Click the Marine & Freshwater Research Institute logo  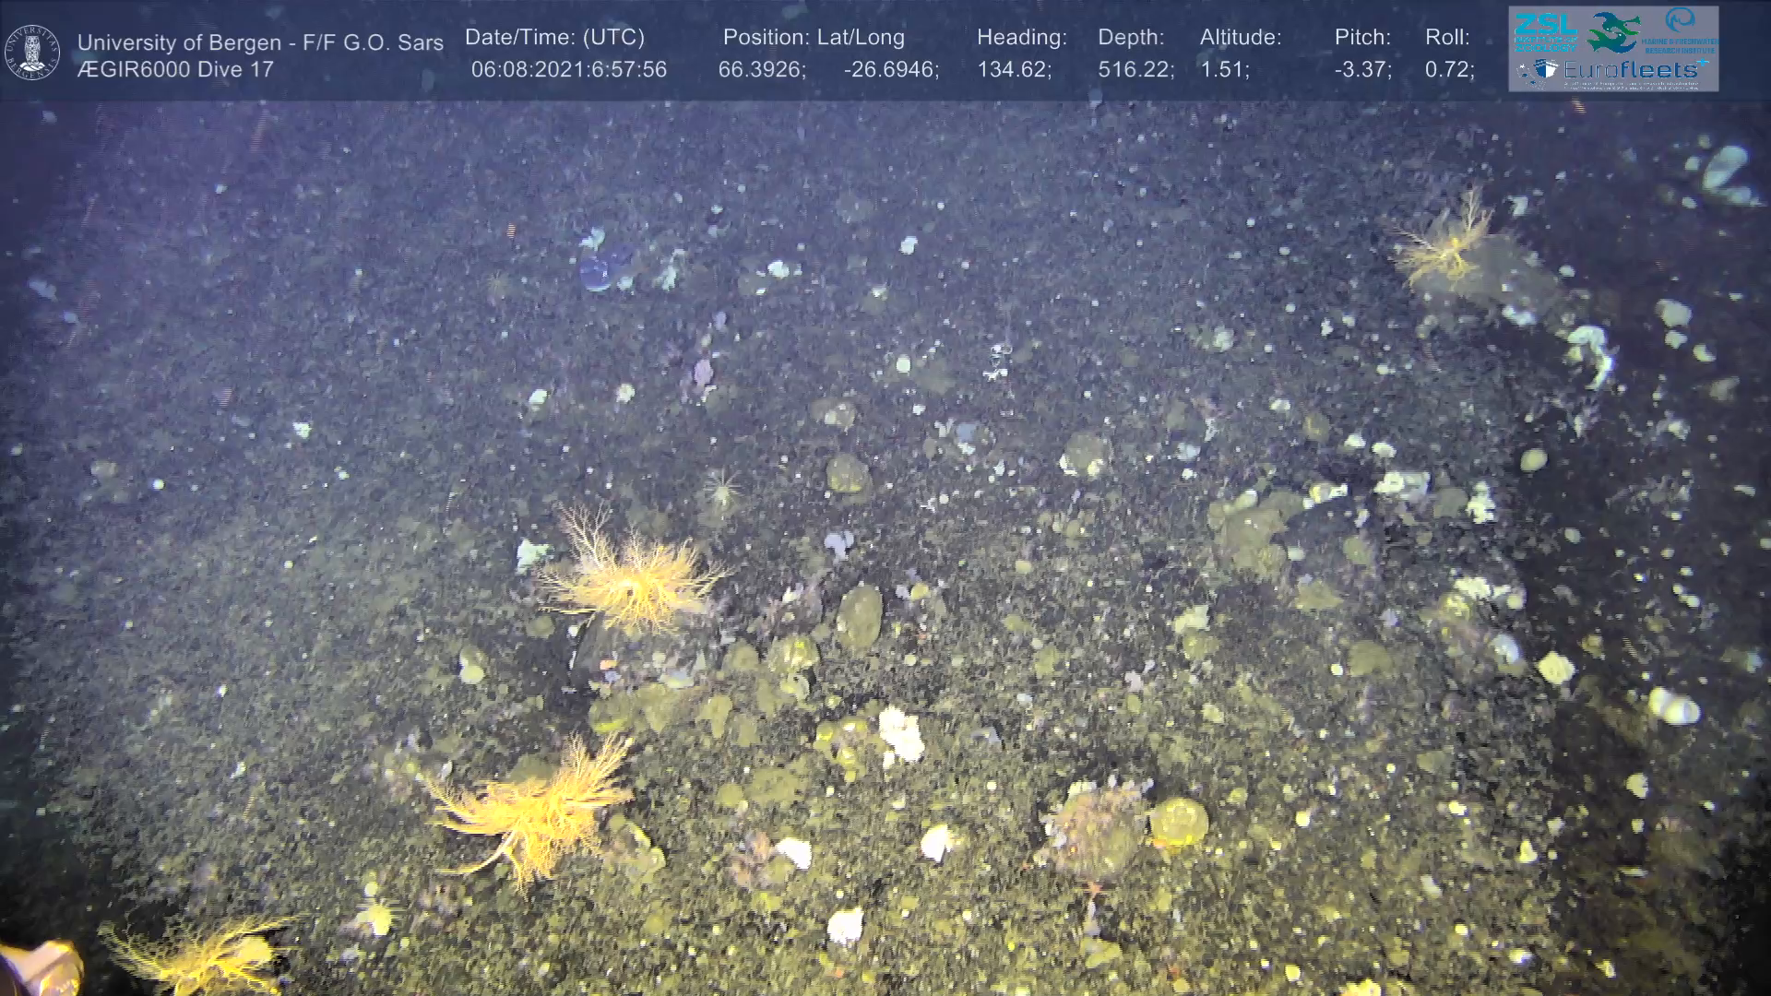[1681, 30]
